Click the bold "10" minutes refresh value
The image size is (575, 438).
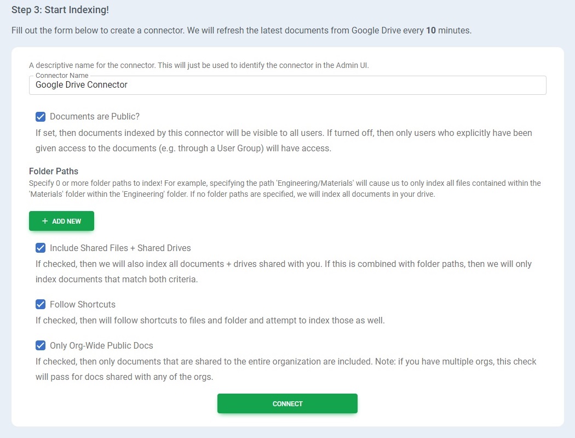tap(431, 31)
